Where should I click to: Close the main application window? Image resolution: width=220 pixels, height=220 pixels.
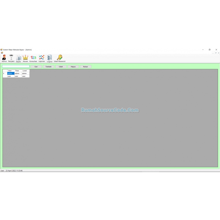pos(216,50)
